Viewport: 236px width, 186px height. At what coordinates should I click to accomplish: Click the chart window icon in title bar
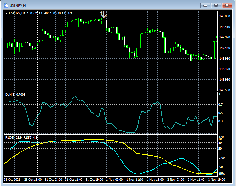coord(5,5)
